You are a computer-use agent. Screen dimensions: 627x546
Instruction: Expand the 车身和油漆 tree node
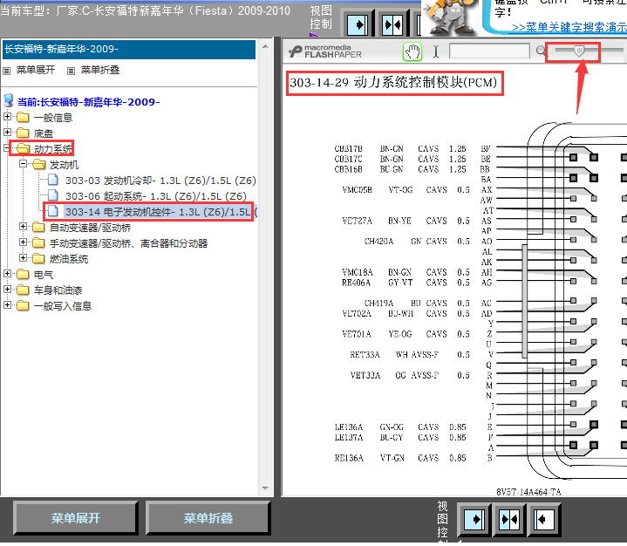pos(7,290)
